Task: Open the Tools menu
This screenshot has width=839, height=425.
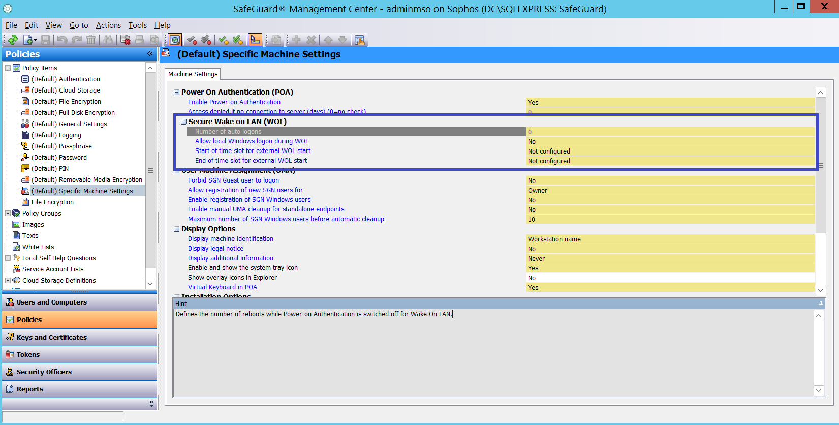Action: [137, 25]
